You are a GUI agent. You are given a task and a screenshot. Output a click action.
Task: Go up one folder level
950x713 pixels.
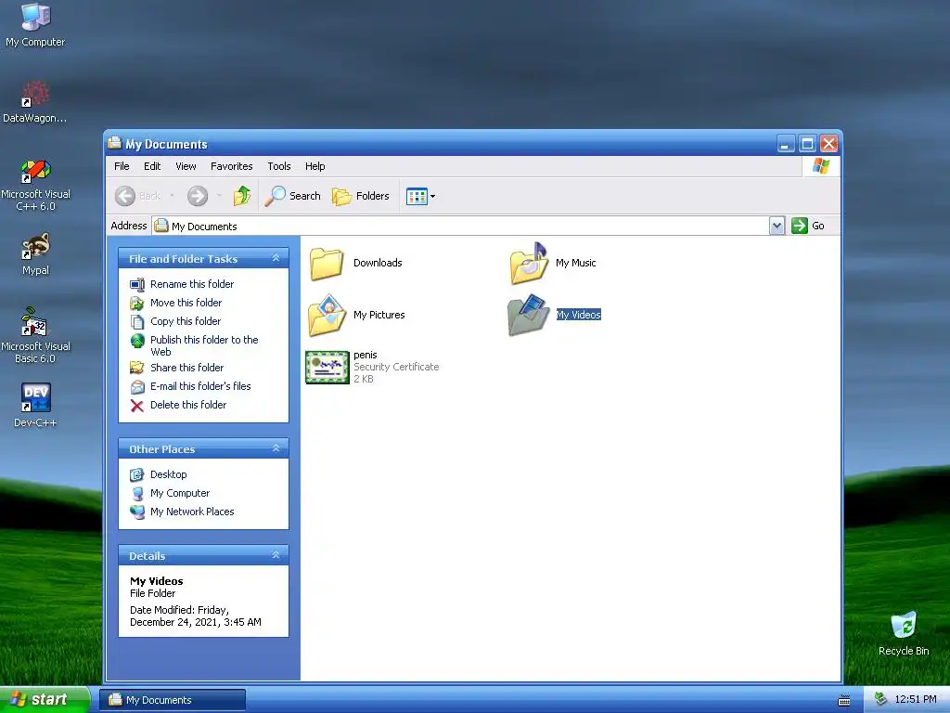click(242, 196)
